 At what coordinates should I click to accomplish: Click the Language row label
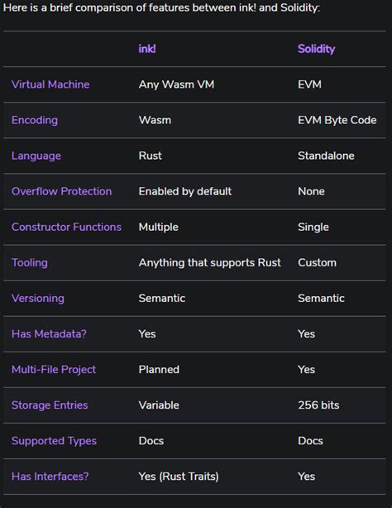[36, 156]
